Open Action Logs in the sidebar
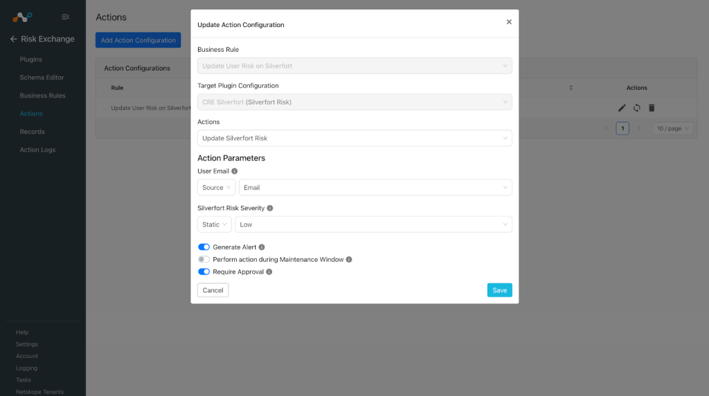 (x=37, y=149)
